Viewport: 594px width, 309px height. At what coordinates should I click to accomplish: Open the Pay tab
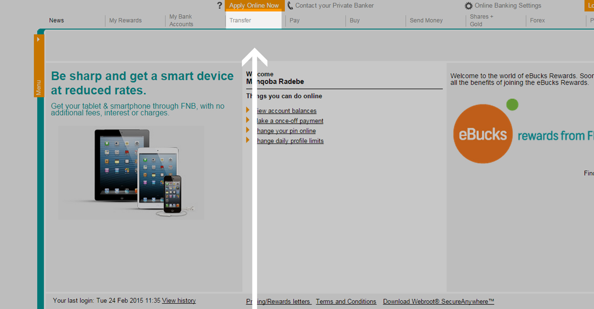(x=294, y=20)
